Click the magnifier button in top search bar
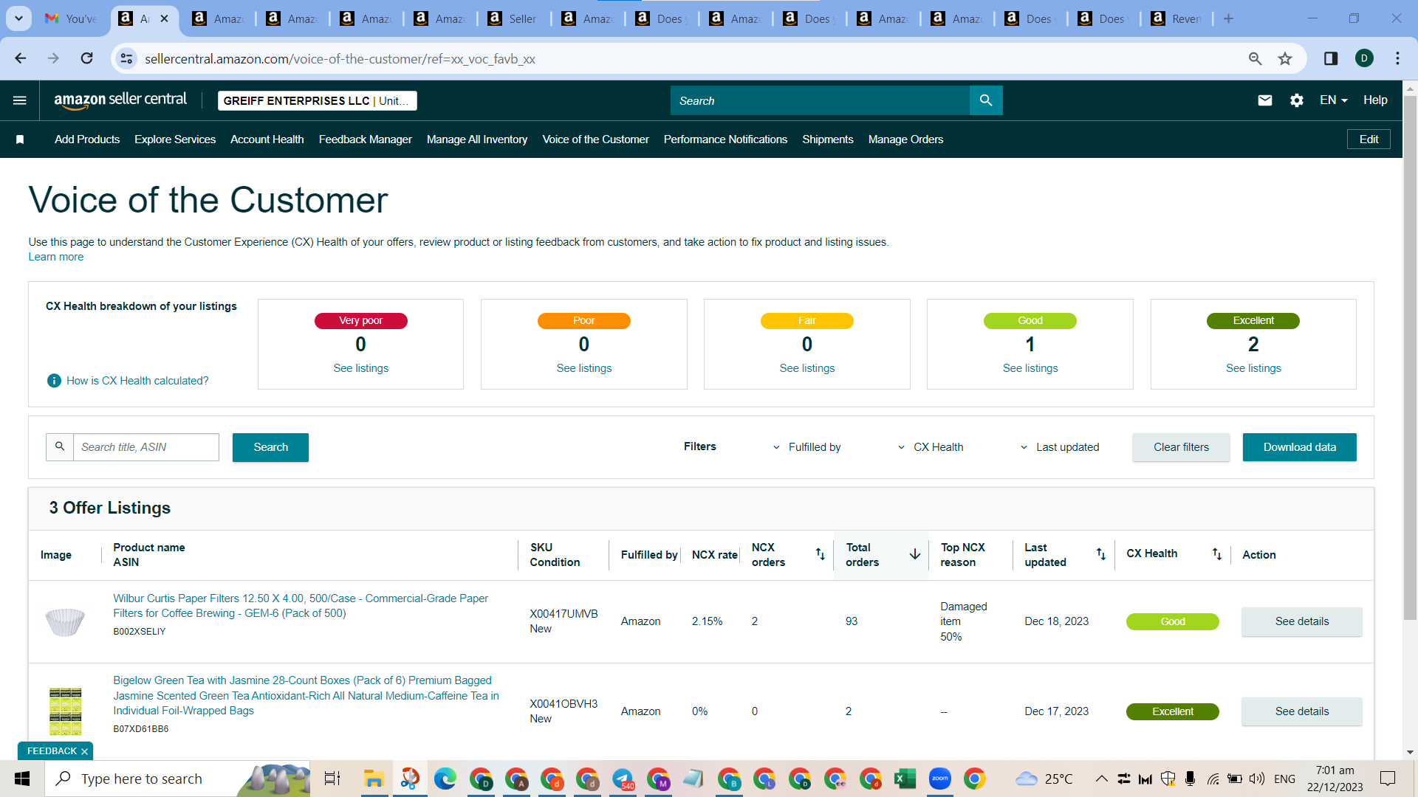 [986, 100]
